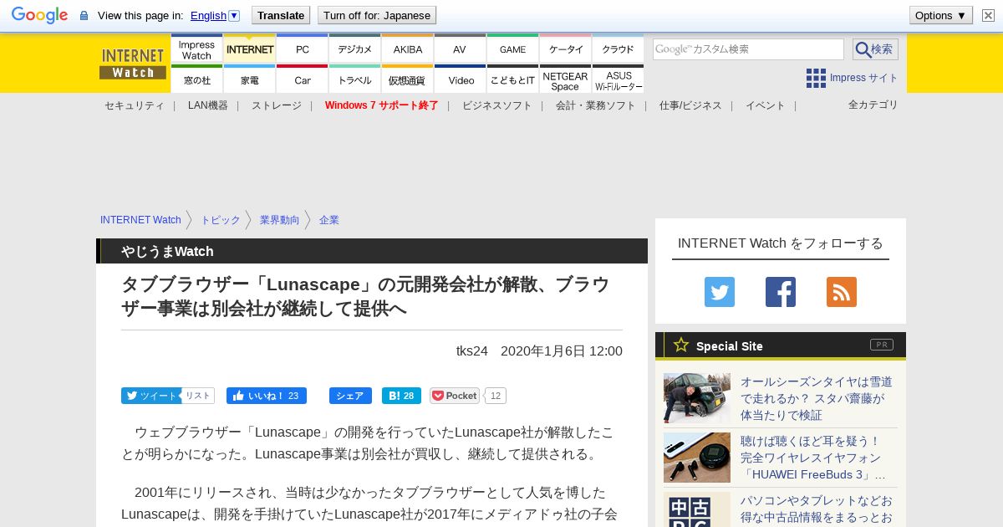Open the PC navigation tab
1003x527 pixels.
point(302,50)
